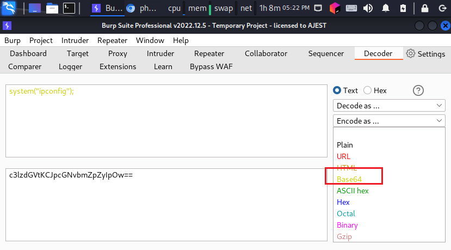The width and height of the screenshot is (451, 250).
Task: Open the file manager from taskbar
Action: pos(52,8)
